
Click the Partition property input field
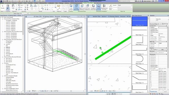[163, 27]
